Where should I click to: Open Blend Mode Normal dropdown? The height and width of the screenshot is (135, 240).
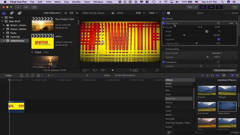point(217,53)
